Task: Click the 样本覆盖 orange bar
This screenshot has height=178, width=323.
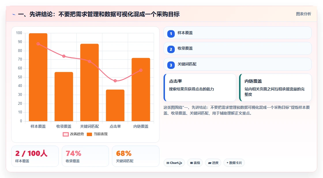Action: click(38, 77)
